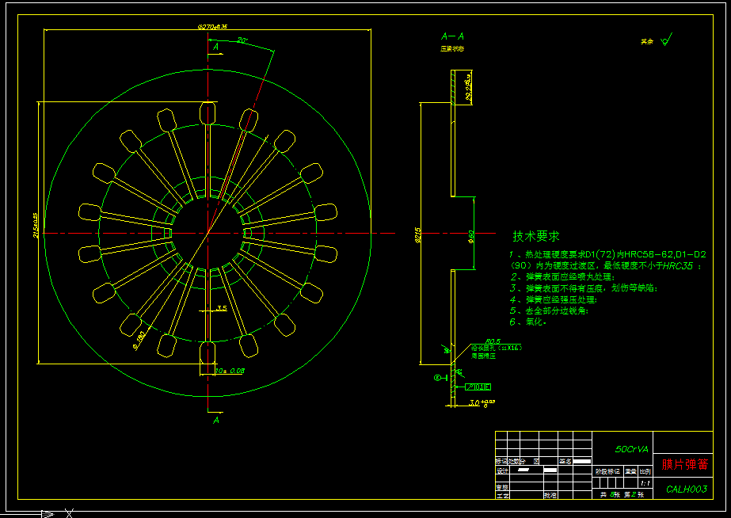The width and height of the screenshot is (731, 518).
Task: Select the requirement line containing HRC35
Action: [x=605, y=266]
